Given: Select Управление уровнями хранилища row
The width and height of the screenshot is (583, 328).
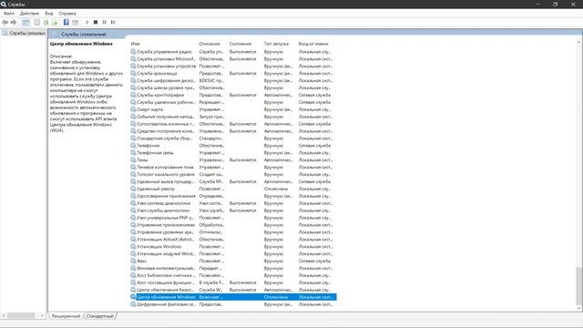Looking at the screenshot, I should (x=233, y=232).
